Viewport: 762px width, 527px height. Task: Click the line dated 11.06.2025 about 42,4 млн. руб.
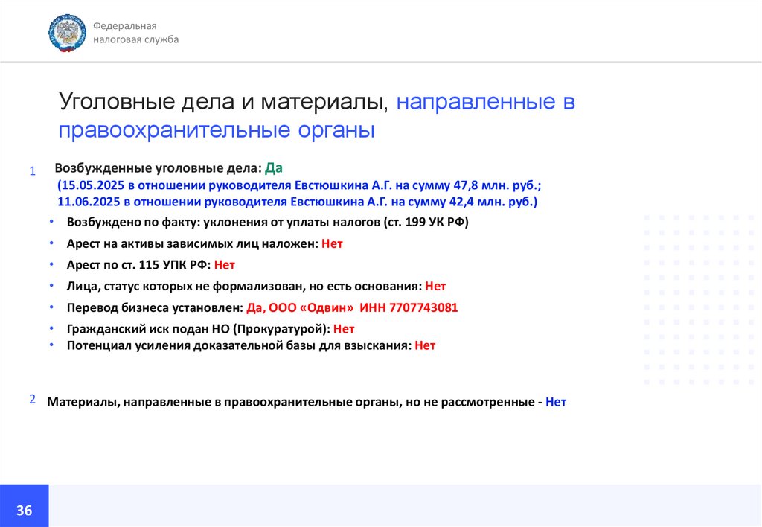pyautogui.click(x=298, y=202)
